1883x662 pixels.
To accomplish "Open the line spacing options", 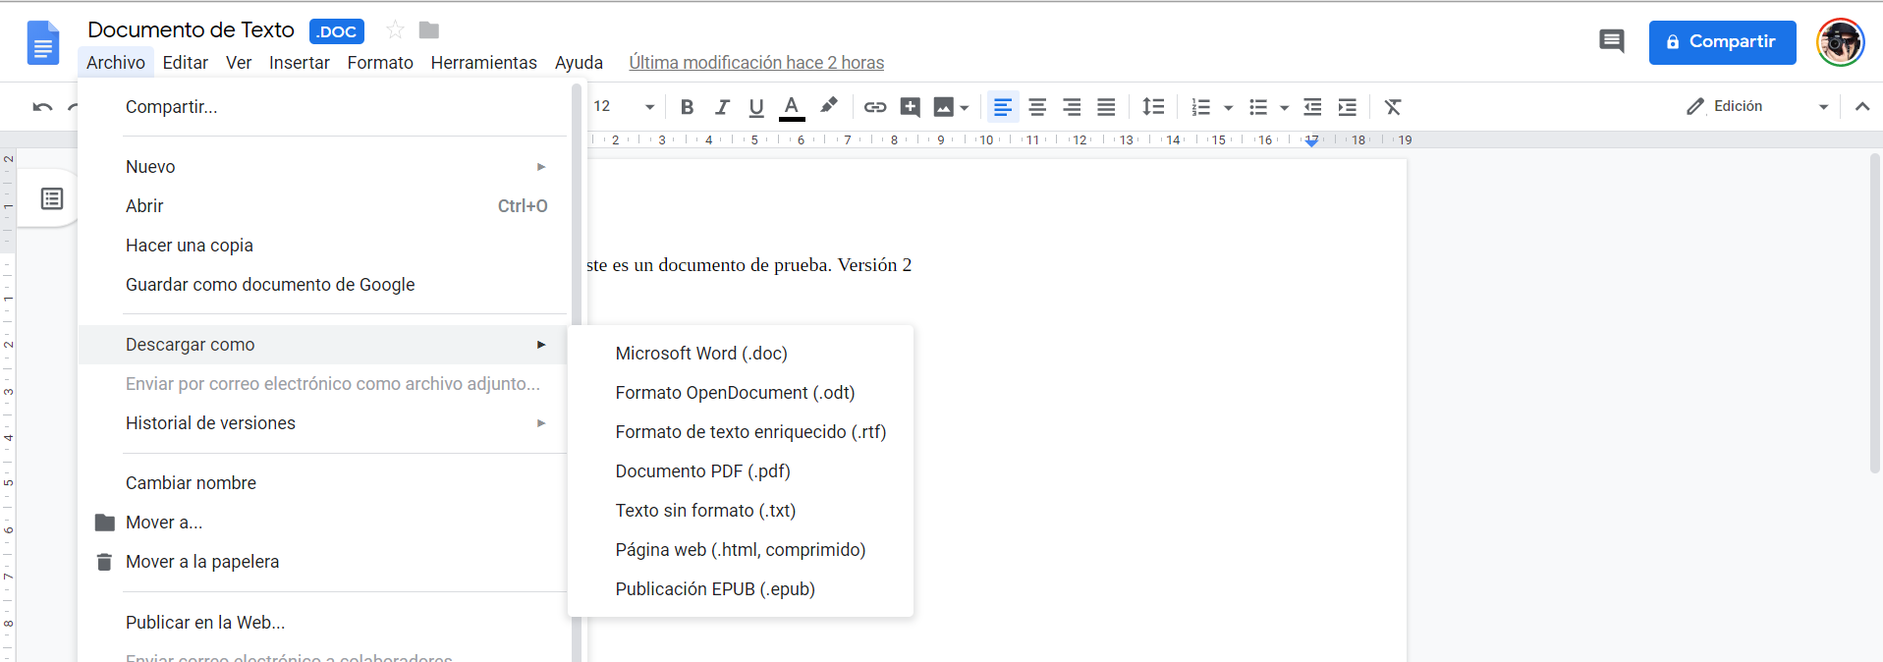I will 1154,107.
